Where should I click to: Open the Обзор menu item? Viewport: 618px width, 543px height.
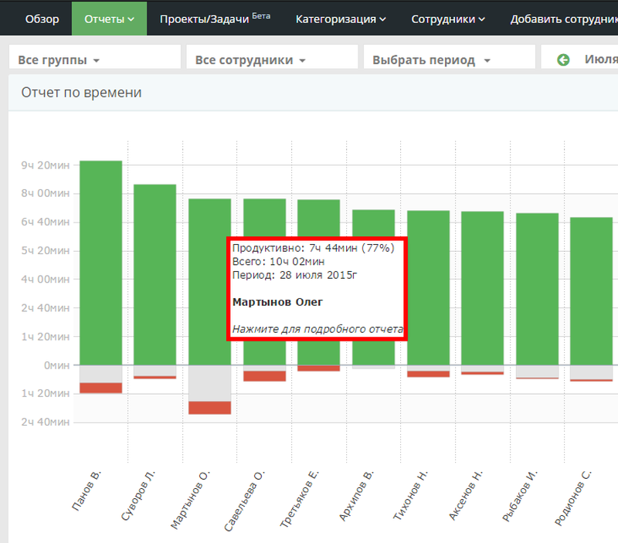click(x=42, y=19)
